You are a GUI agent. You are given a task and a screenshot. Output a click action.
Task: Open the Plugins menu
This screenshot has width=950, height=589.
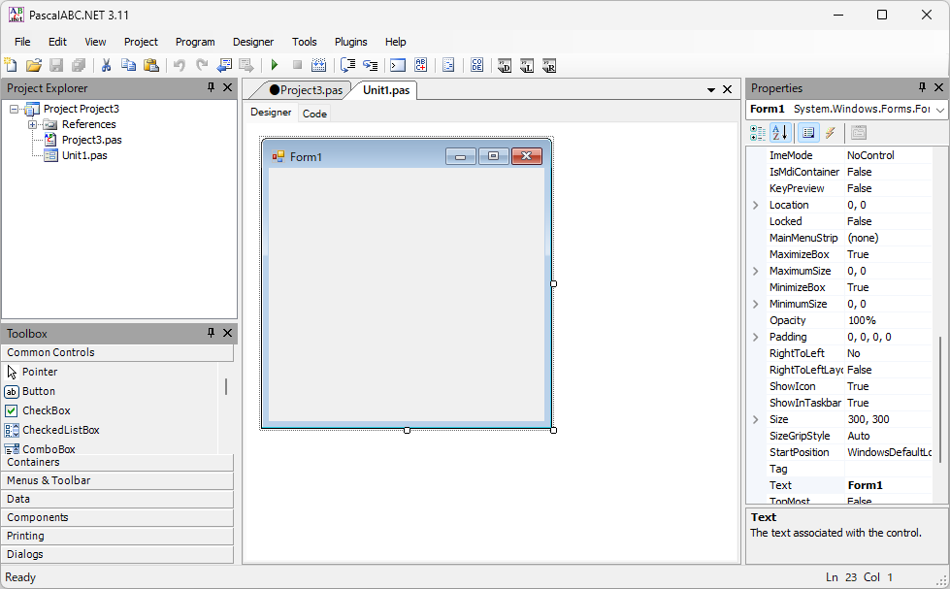(351, 42)
